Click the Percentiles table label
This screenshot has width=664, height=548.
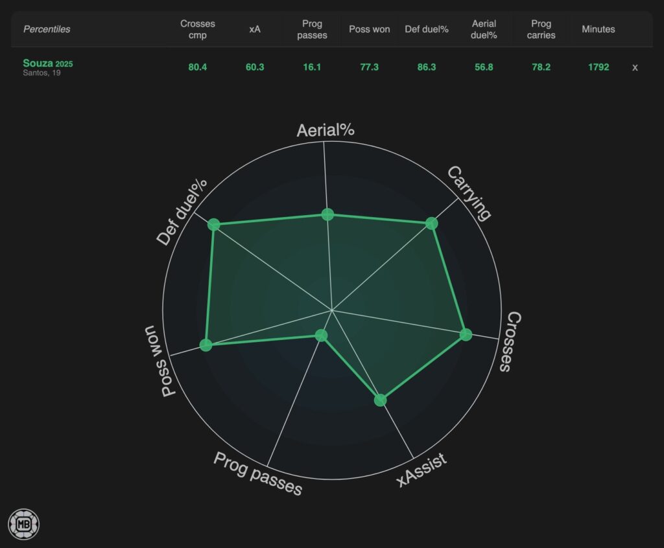pos(47,29)
